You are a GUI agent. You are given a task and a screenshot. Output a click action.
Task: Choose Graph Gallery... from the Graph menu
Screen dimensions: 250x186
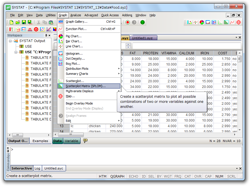click(x=89, y=22)
